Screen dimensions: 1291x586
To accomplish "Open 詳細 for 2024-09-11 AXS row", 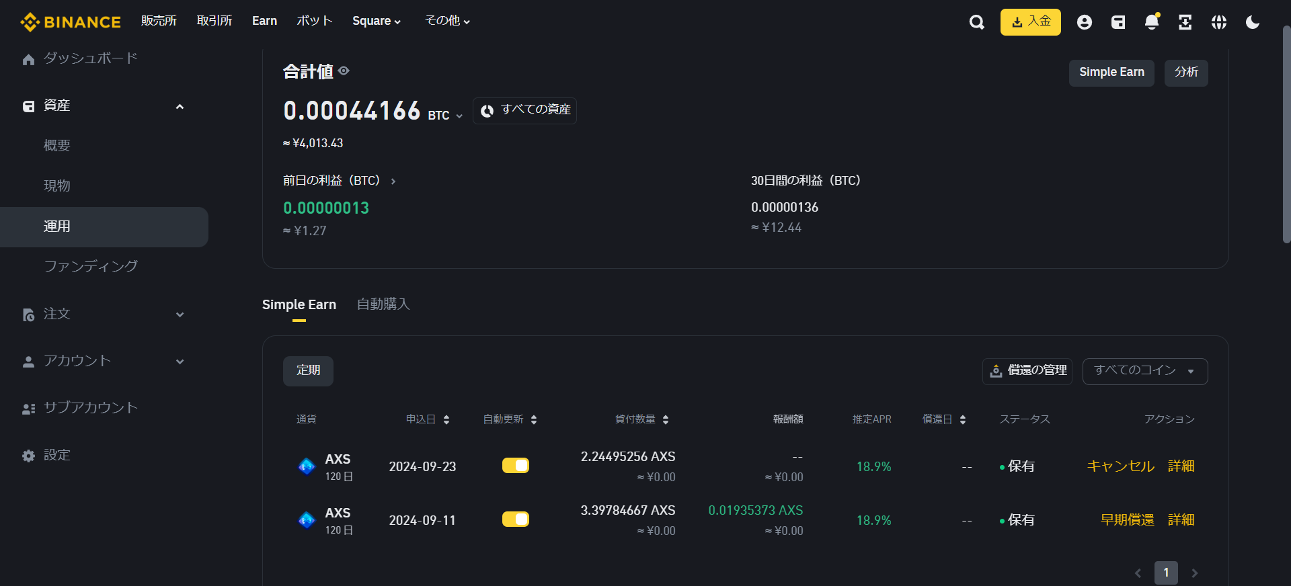I will [1181, 520].
